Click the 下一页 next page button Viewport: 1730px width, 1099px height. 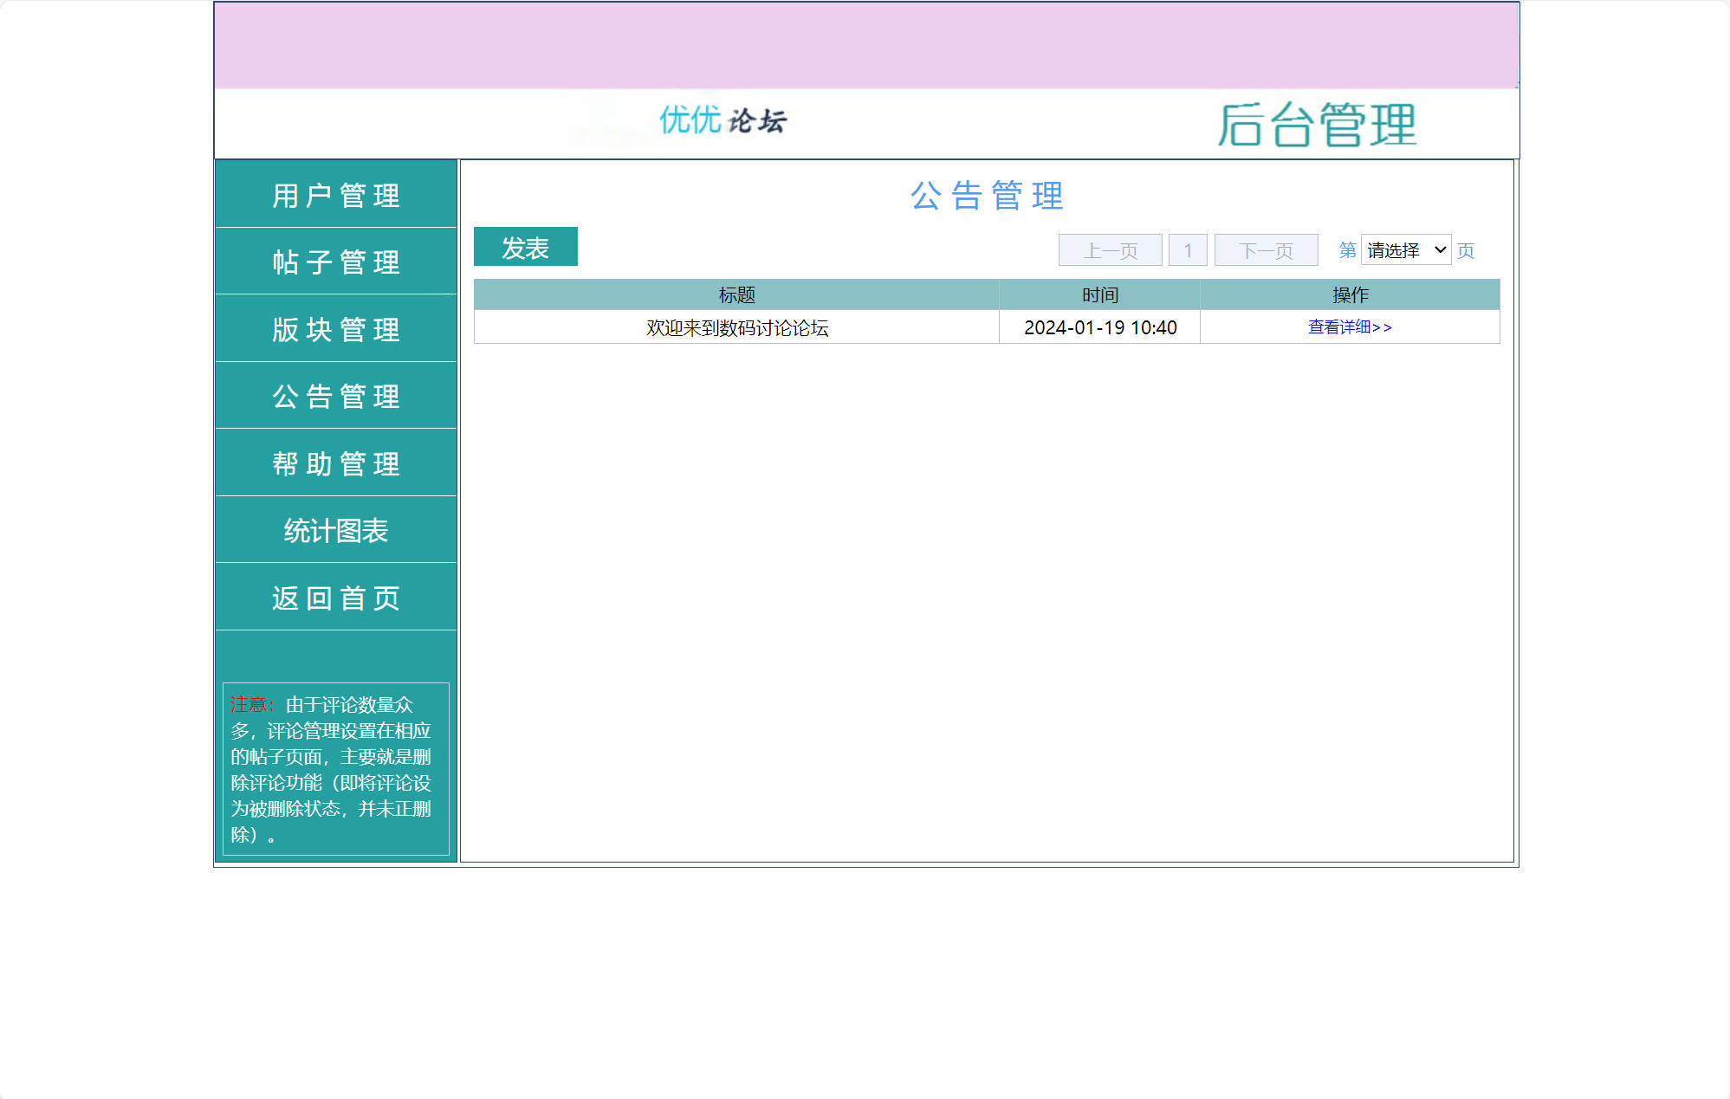tap(1266, 249)
